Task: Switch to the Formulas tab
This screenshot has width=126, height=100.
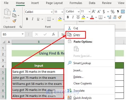Action: (x=76, y=3)
